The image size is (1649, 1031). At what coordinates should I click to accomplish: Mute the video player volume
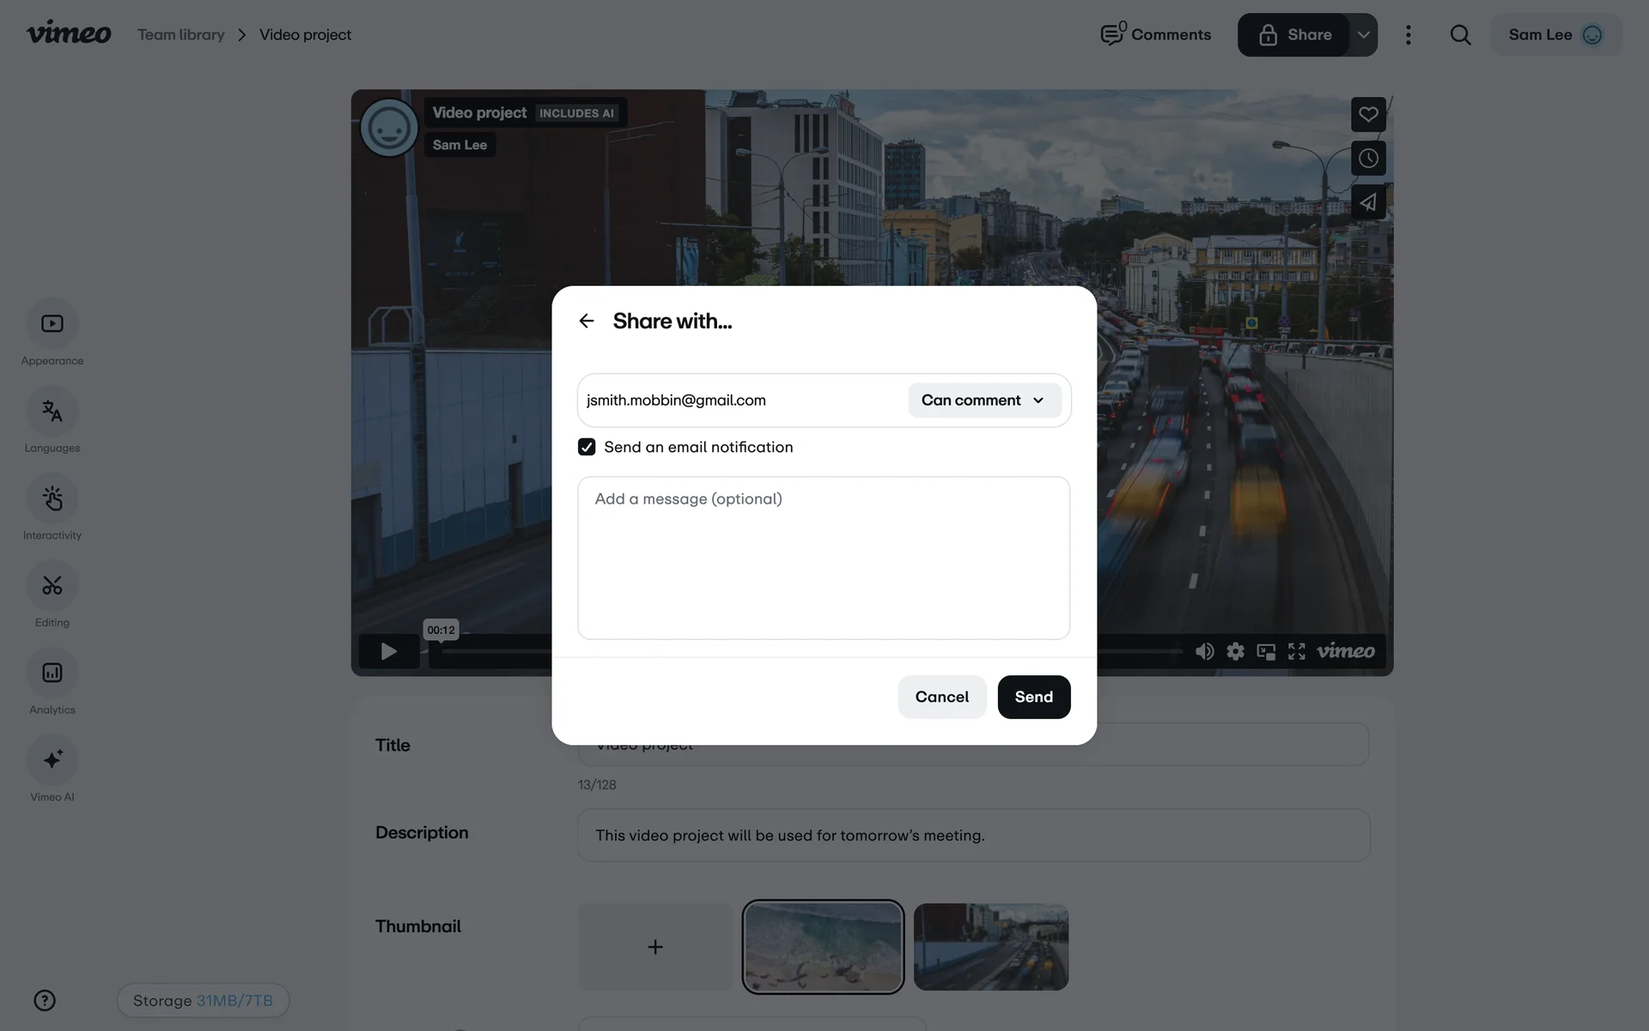point(1204,651)
